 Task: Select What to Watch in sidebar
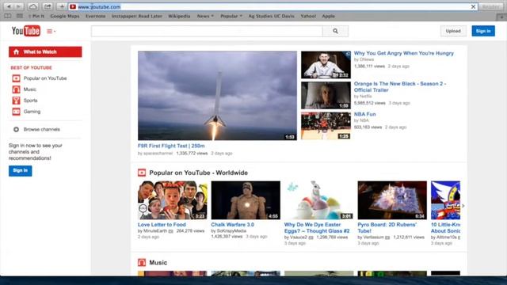pyautogui.click(x=45, y=51)
